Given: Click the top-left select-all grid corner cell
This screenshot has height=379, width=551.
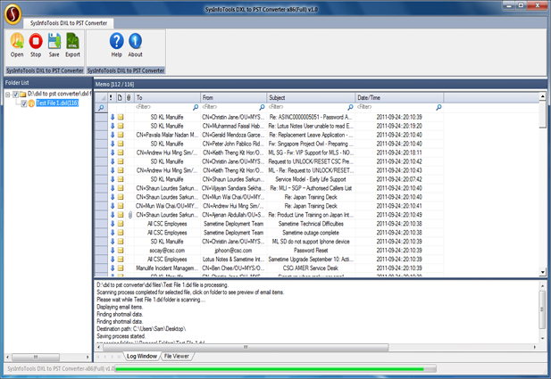Looking at the screenshot, I should (x=101, y=97).
